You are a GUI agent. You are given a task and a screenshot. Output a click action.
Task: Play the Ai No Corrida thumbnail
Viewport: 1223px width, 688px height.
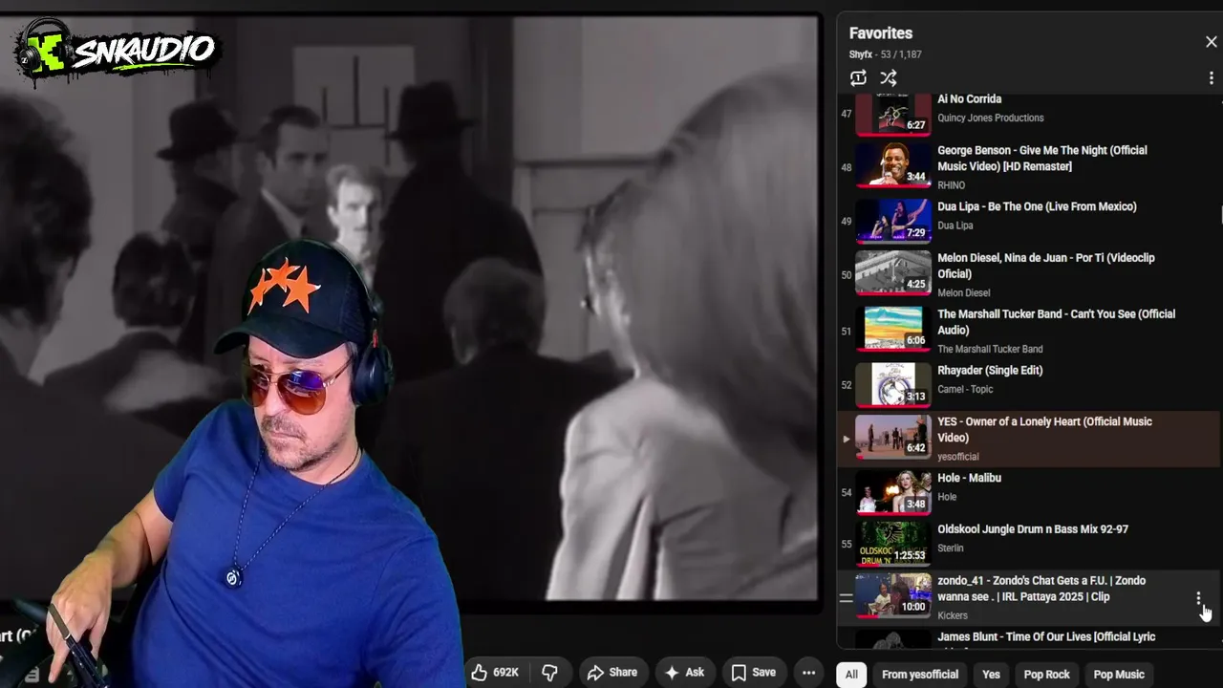[892, 114]
